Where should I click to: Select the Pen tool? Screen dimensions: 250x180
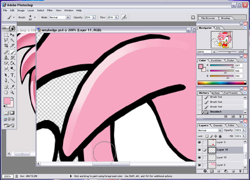pos(6,80)
